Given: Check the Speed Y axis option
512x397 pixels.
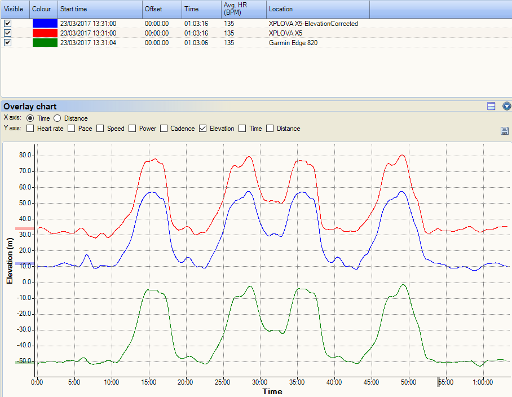Looking at the screenshot, I should coord(100,129).
